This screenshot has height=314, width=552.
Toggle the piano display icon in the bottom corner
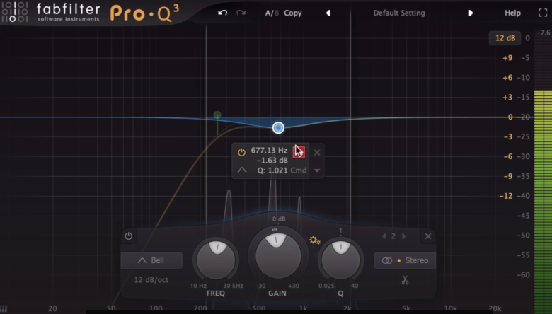pyautogui.click(x=4, y=309)
